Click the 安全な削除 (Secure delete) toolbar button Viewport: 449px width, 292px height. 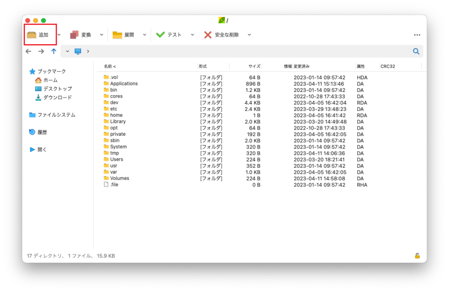tap(221, 35)
